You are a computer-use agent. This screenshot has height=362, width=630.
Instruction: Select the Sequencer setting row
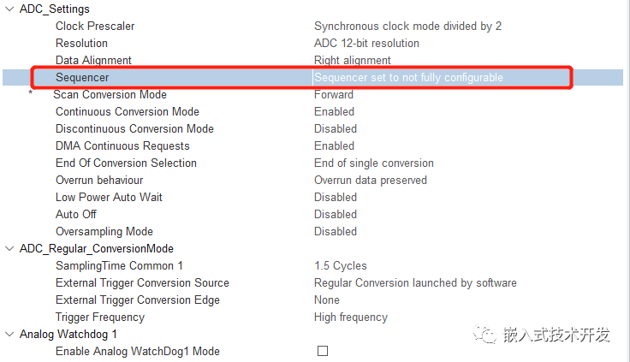(82, 77)
